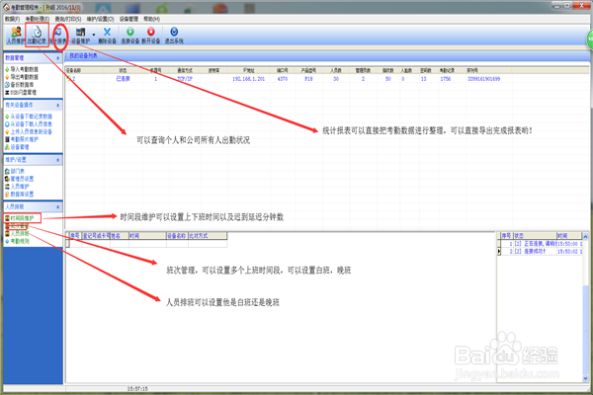This screenshot has height=395, width=593.
Task: Open the 考勤处理 menu
Action: (37, 19)
